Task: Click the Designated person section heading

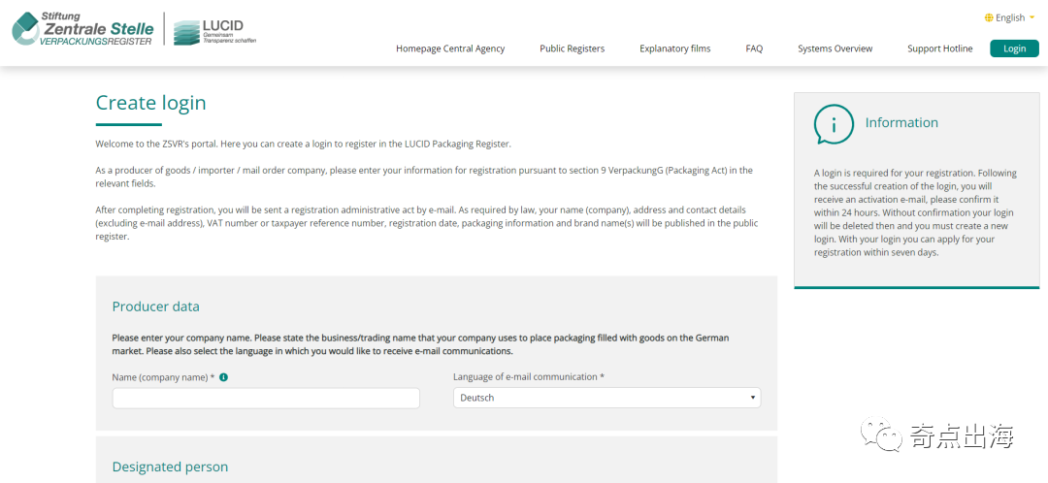Action: [x=170, y=467]
